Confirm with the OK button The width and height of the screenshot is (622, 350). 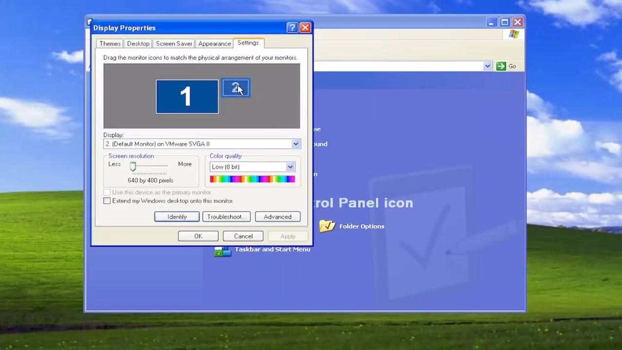tap(198, 236)
